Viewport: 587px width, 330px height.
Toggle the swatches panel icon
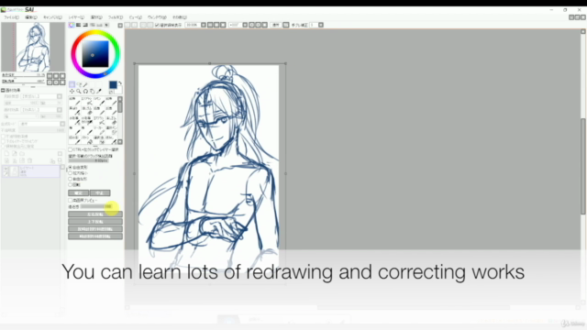point(100,25)
